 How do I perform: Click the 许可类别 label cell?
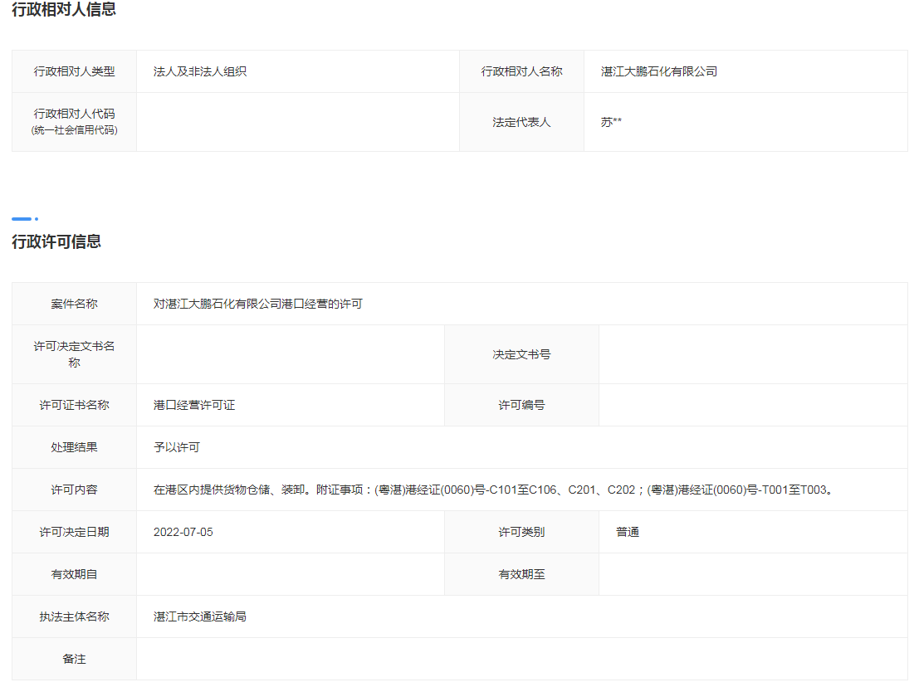pyautogui.click(x=521, y=532)
